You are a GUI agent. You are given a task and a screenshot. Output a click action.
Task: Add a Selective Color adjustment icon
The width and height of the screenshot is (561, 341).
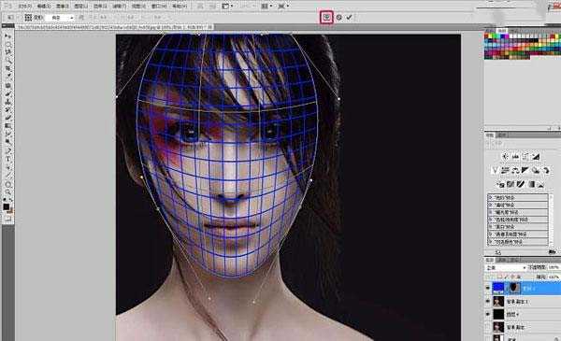540,184
